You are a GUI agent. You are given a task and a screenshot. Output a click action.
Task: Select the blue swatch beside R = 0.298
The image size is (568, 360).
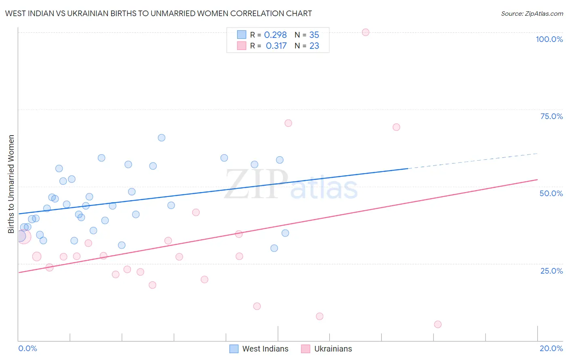tap(242, 35)
